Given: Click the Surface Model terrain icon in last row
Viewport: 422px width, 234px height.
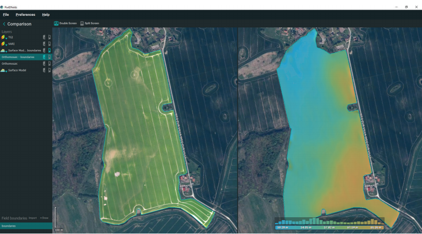Looking at the screenshot, I should pyautogui.click(x=3, y=70).
